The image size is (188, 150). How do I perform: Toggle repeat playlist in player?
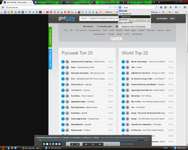click(128, 144)
